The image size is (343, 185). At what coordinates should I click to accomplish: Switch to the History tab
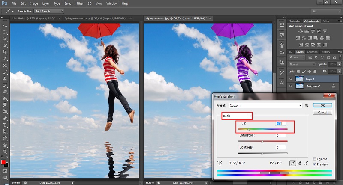tap(325, 52)
